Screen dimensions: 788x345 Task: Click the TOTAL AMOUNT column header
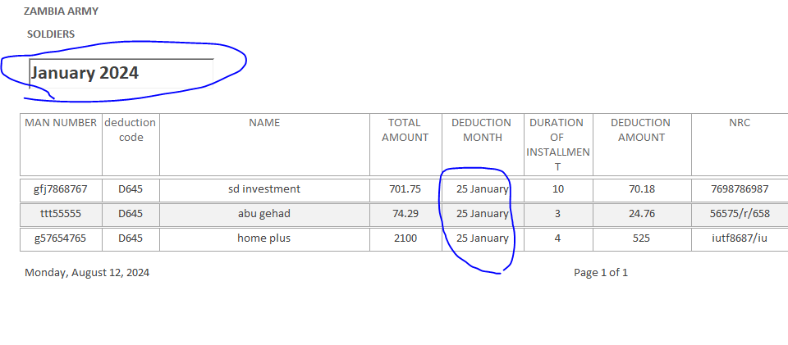(x=405, y=130)
